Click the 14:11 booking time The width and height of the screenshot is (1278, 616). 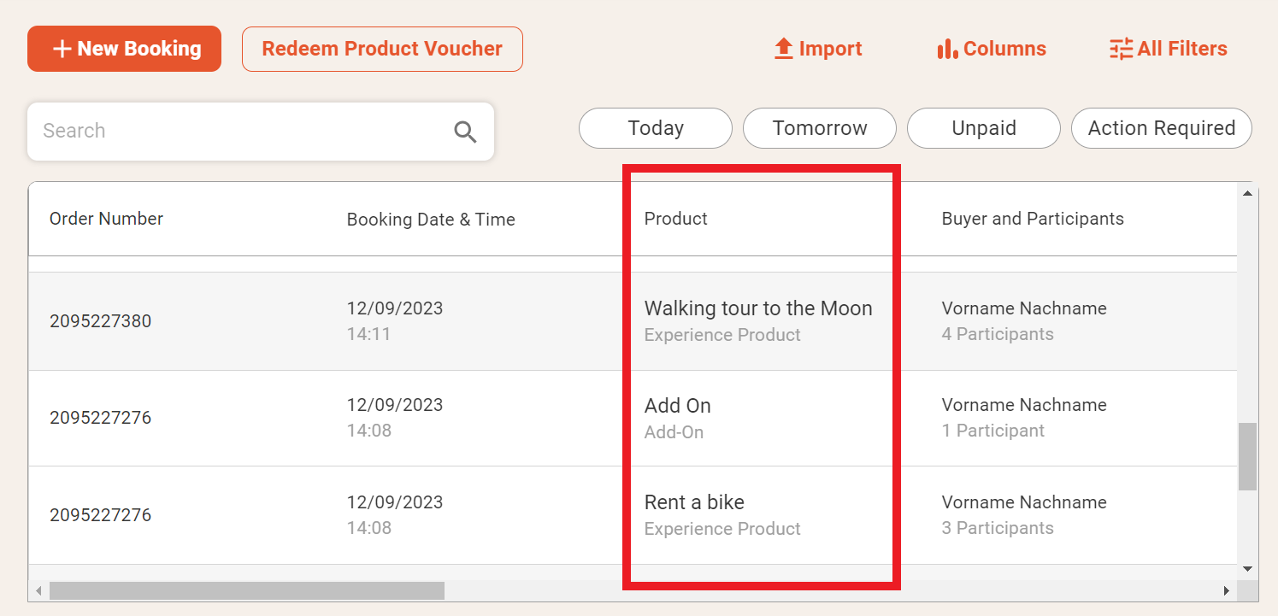[x=368, y=334]
